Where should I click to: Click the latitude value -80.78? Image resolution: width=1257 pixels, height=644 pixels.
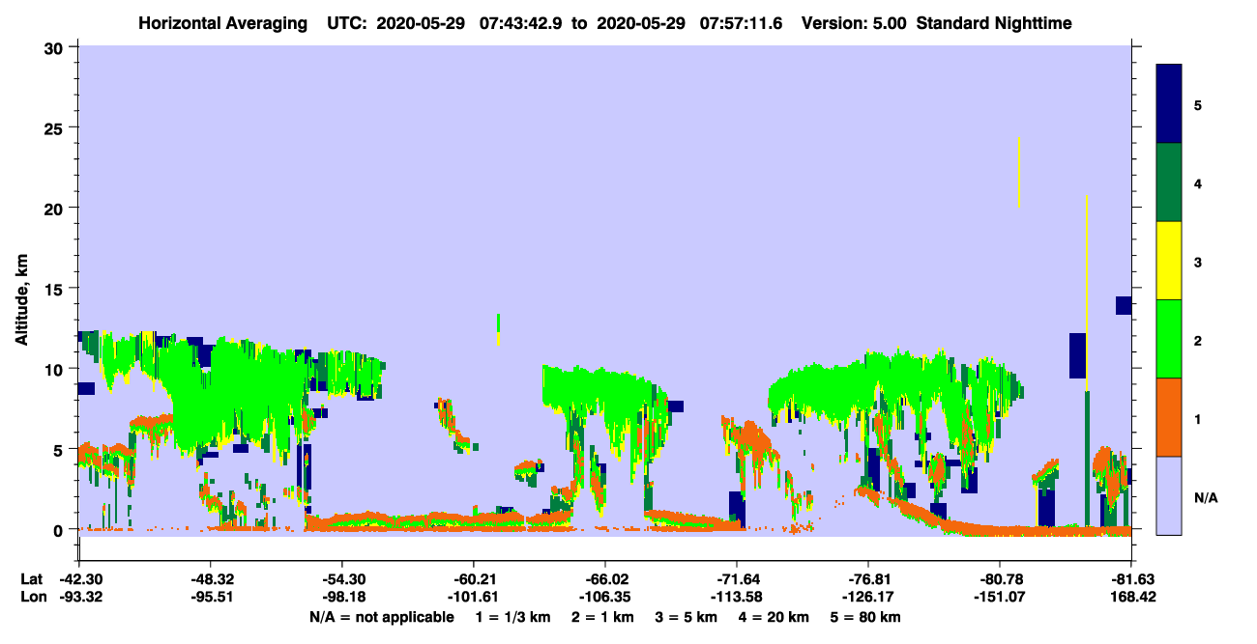[1000, 579]
